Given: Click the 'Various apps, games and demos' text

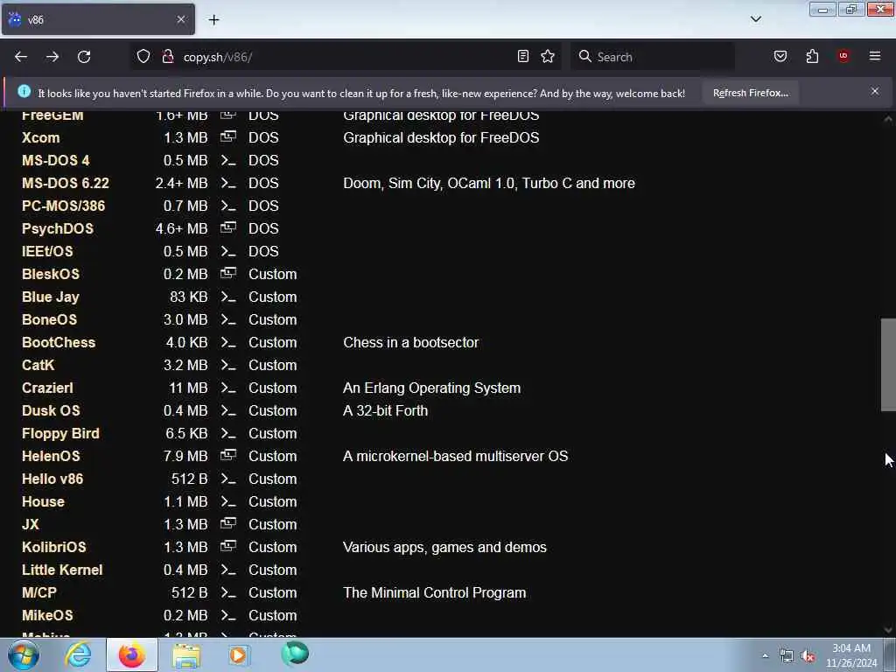Looking at the screenshot, I should (444, 548).
